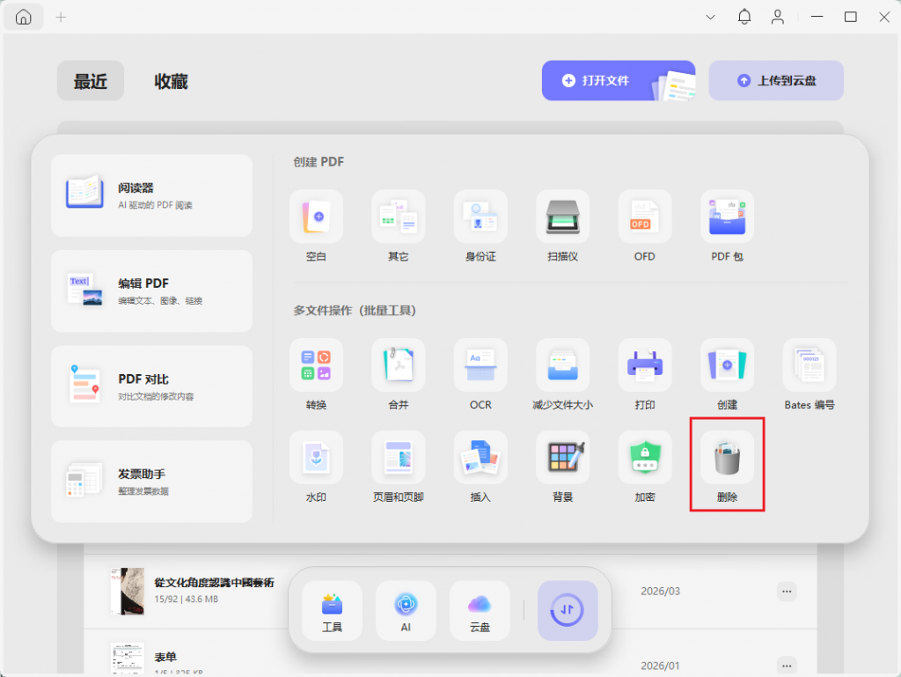Screen dimensions: 901x677
Task: Start the batch OCR tool
Action: [480, 365]
